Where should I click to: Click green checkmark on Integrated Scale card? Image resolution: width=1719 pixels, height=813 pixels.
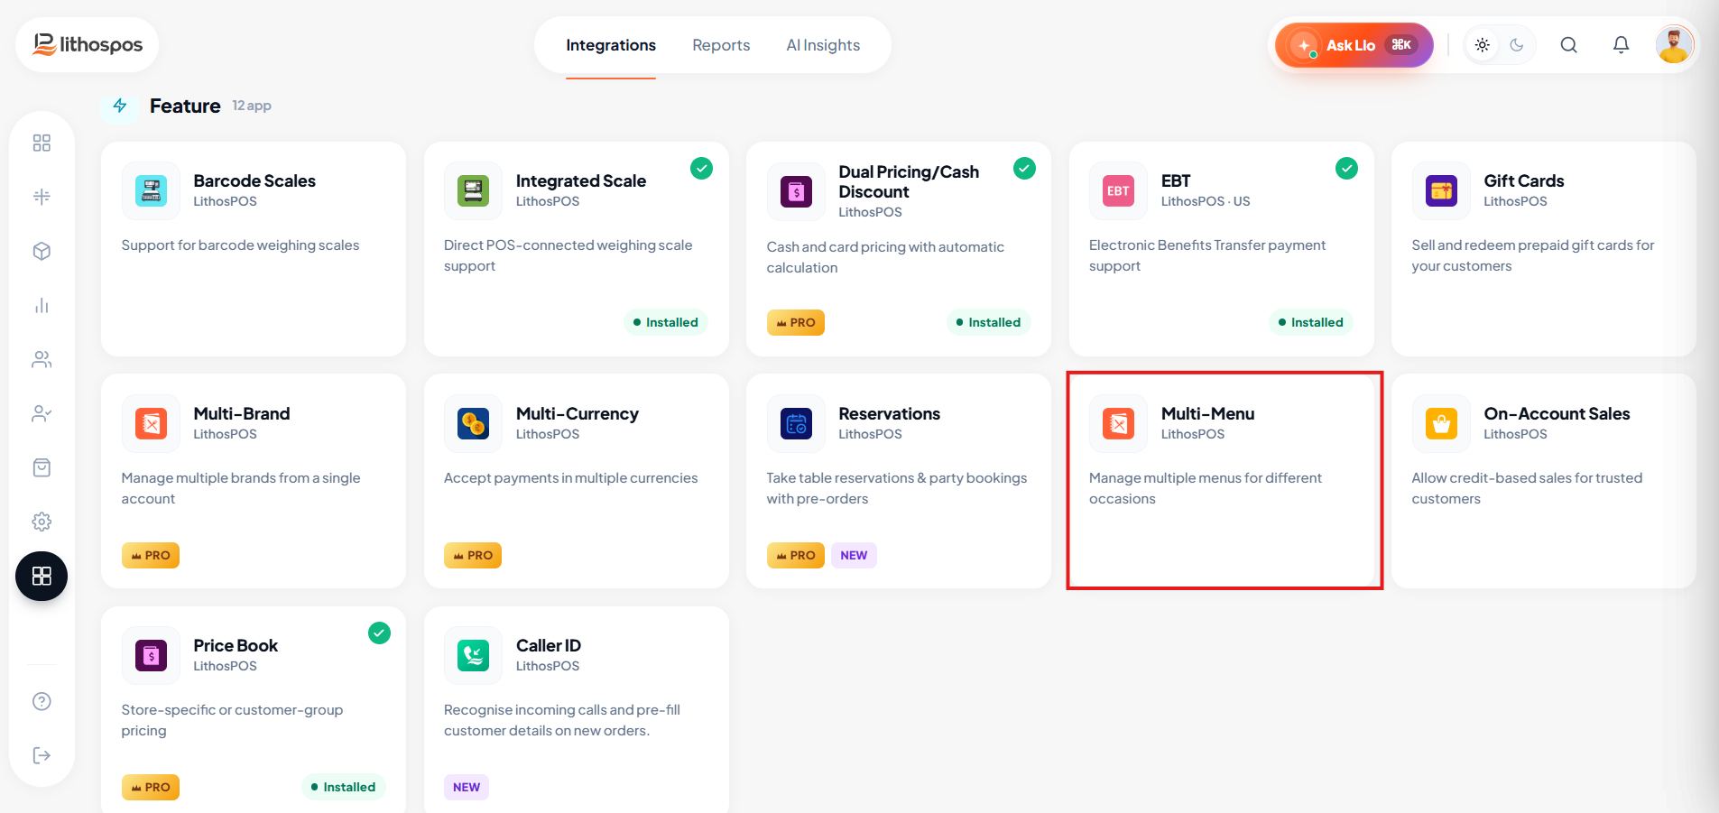701,168
